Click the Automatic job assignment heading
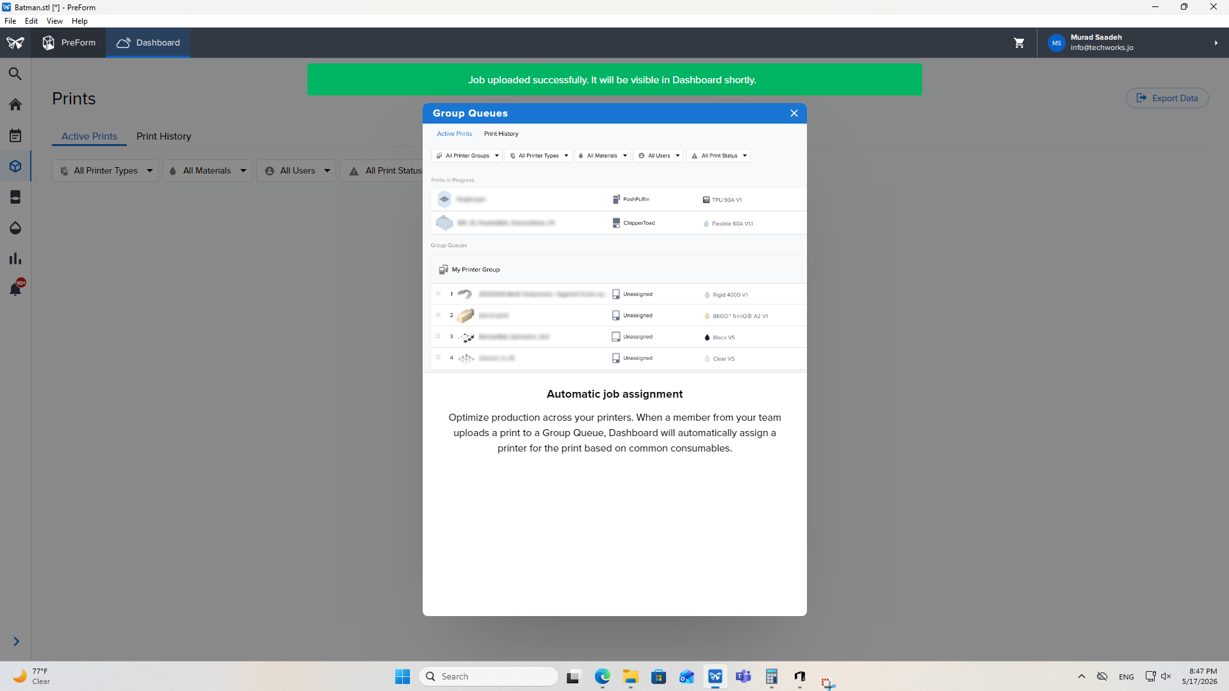The image size is (1229, 691). pos(615,394)
